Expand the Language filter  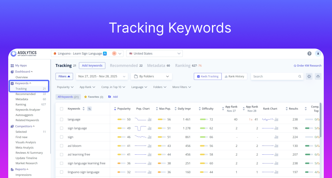(139, 87)
